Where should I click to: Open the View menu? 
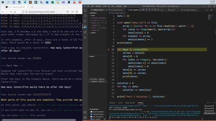pyautogui.click(x=105, y=6)
